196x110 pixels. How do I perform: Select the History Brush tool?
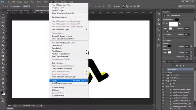3,49
